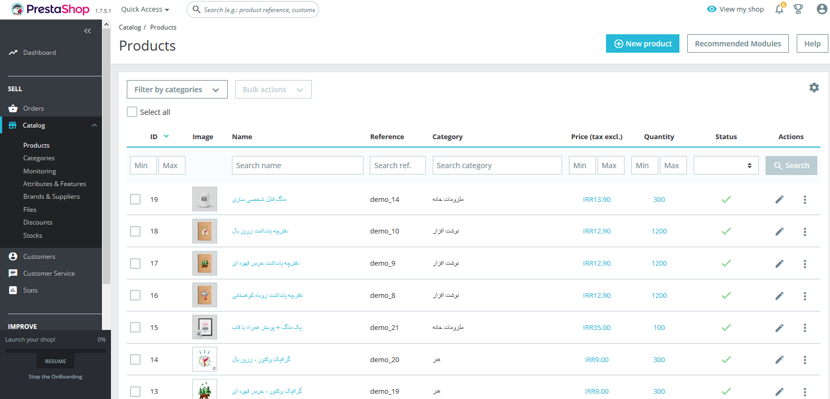Select checkbox for product 19
The image size is (830, 399).
pos(135,199)
